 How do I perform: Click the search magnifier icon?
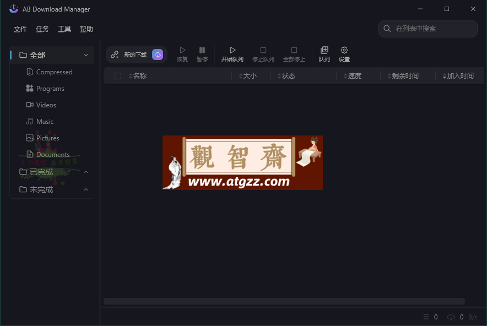387,29
